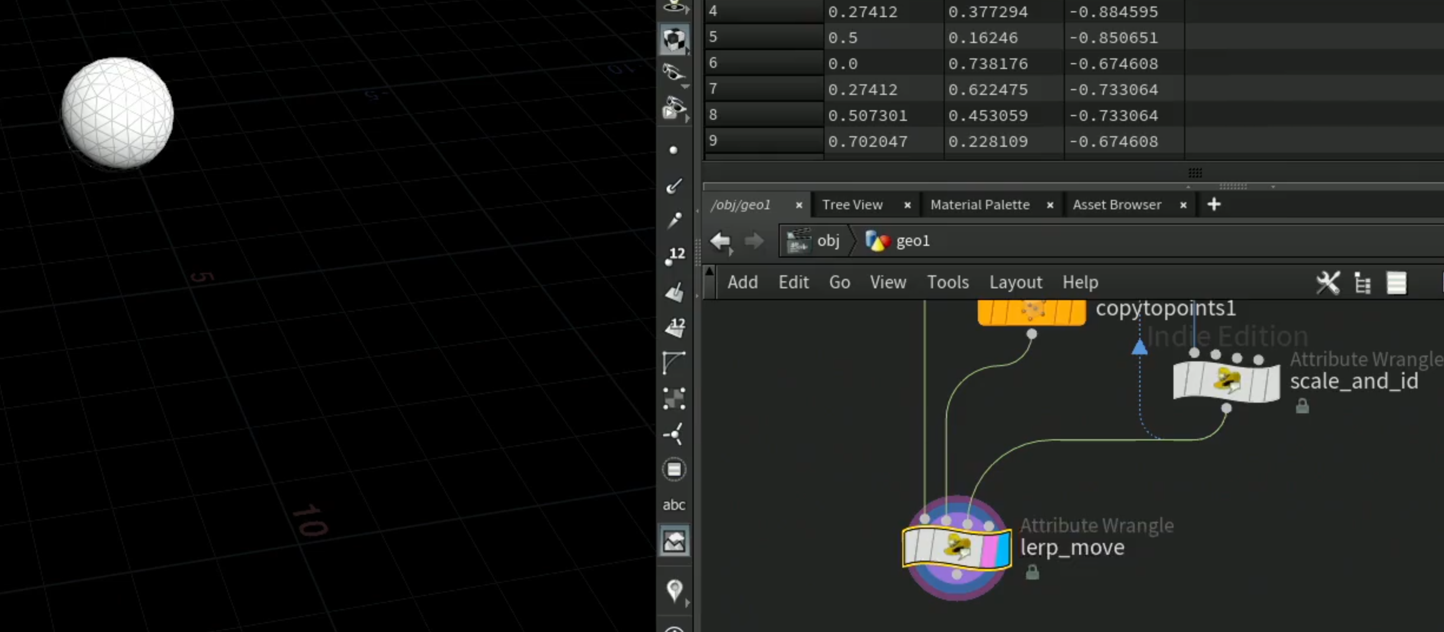This screenshot has width=1444, height=632.
Task: Switch to the Asset Browser tab
Action: tap(1117, 205)
